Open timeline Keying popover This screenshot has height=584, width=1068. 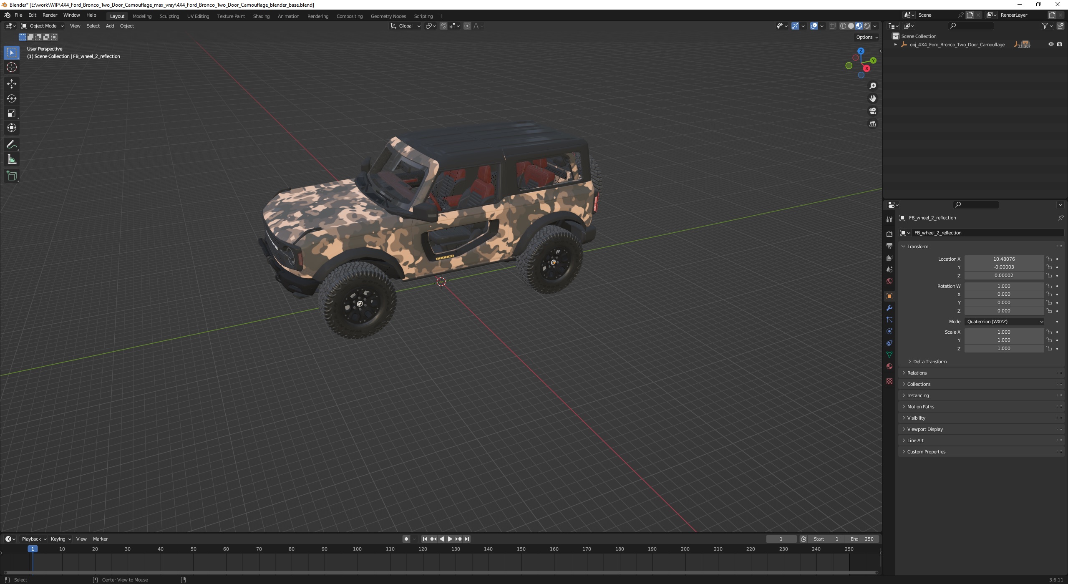(x=60, y=539)
